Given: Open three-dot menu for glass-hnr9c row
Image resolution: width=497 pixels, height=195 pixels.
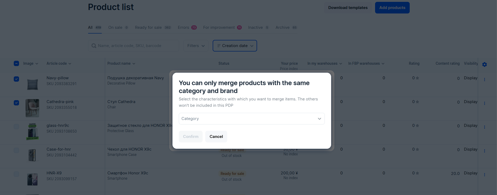Looking at the screenshot, I should point(484,127).
